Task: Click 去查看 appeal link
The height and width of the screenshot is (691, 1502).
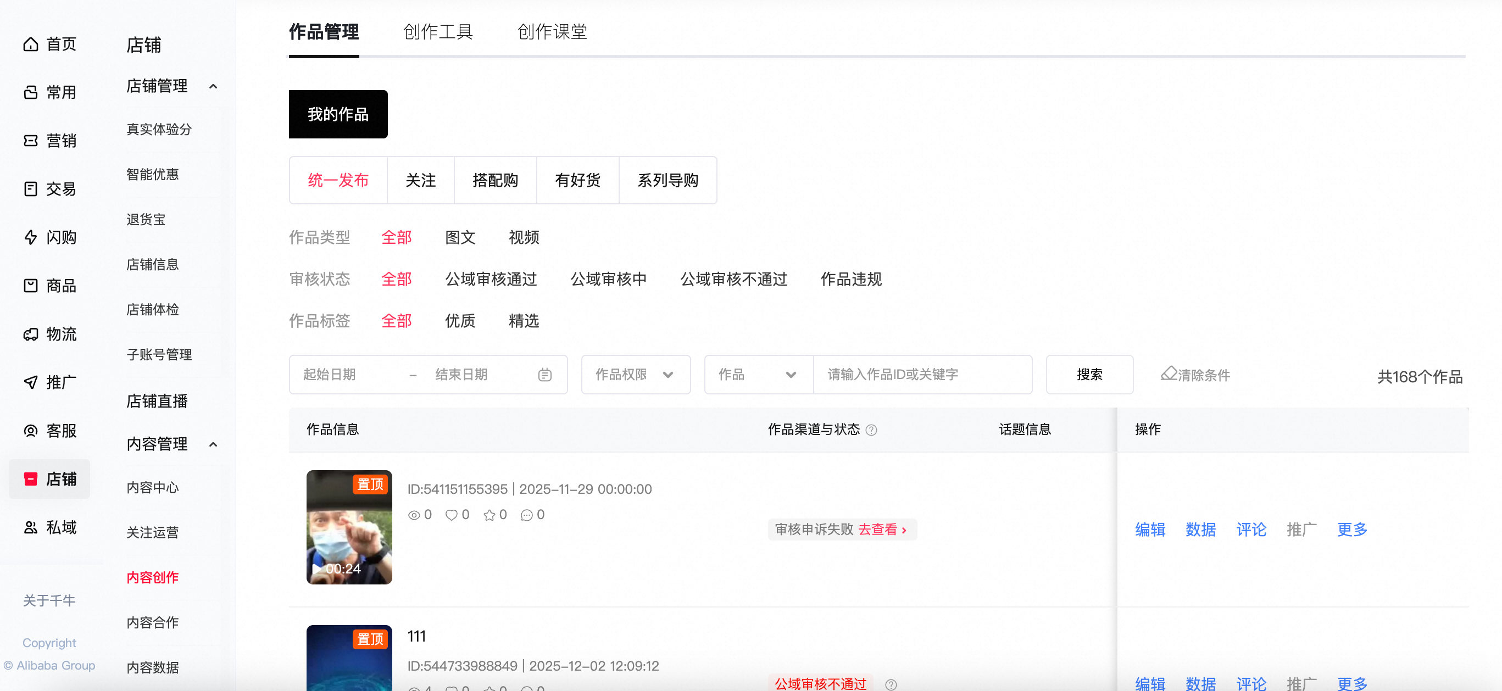Action: pos(882,530)
